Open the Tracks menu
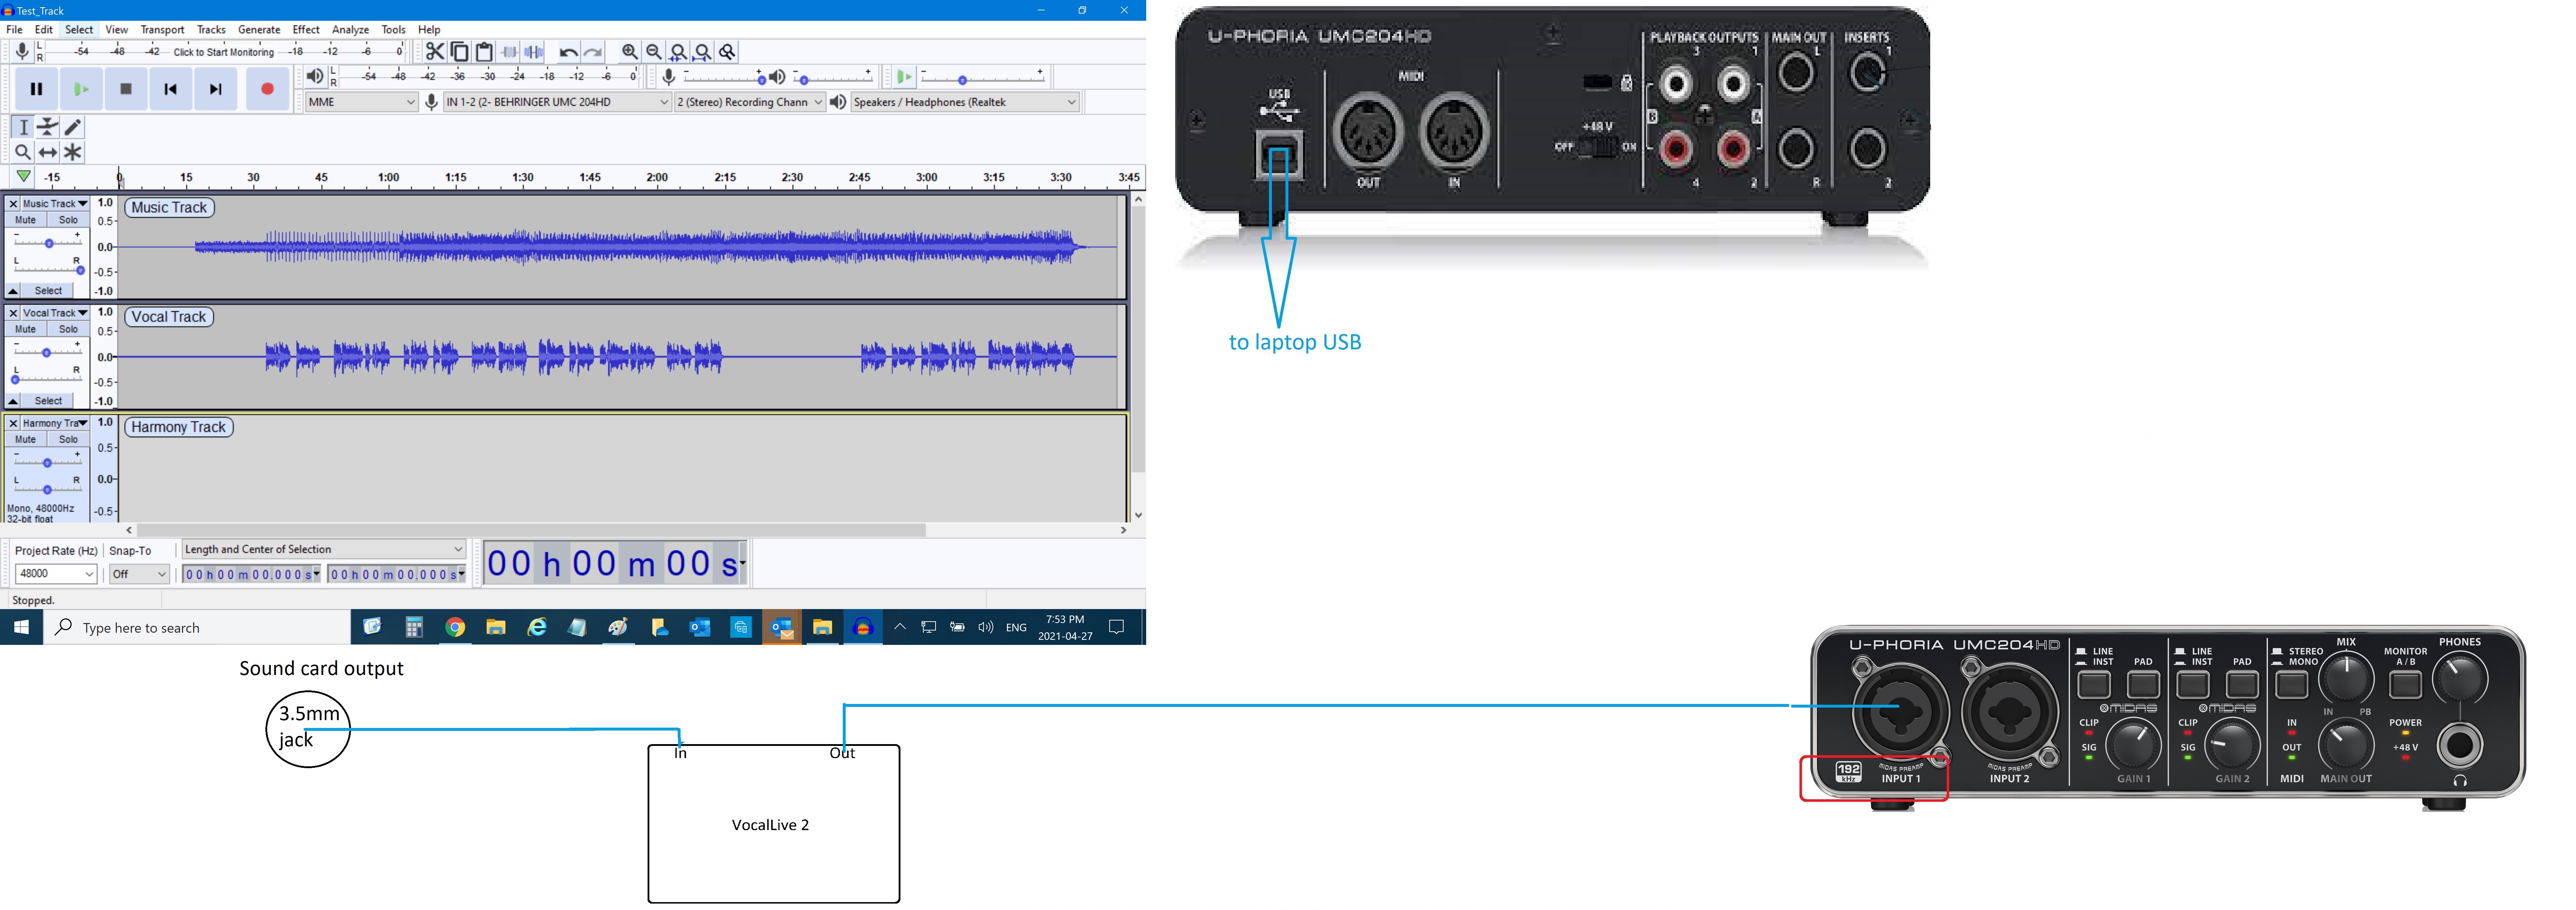This screenshot has height=910, width=2576. (211, 30)
